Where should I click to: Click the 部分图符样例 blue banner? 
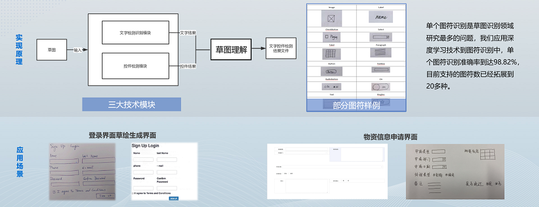click(x=356, y=105)
